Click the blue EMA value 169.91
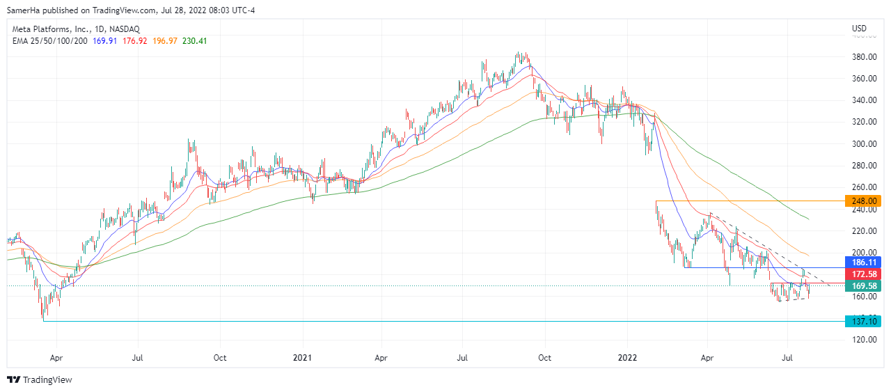 click(104, 41)
